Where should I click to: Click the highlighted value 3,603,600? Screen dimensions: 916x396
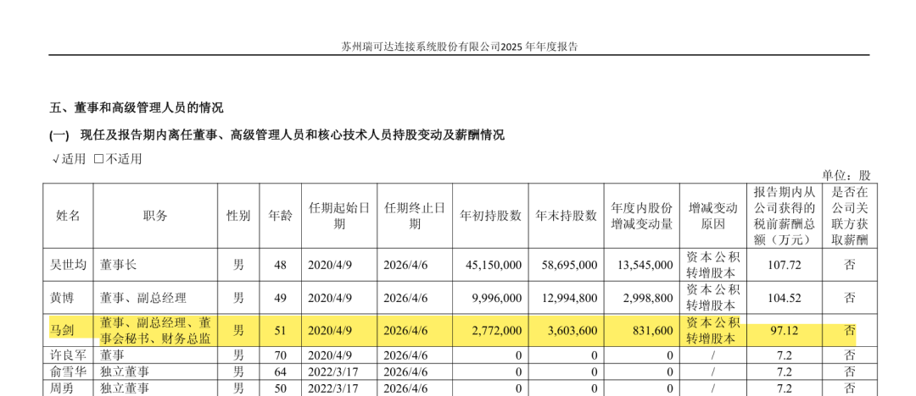[x=572, y=331]
